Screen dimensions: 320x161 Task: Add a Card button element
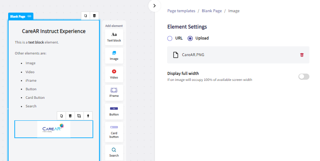114,132
